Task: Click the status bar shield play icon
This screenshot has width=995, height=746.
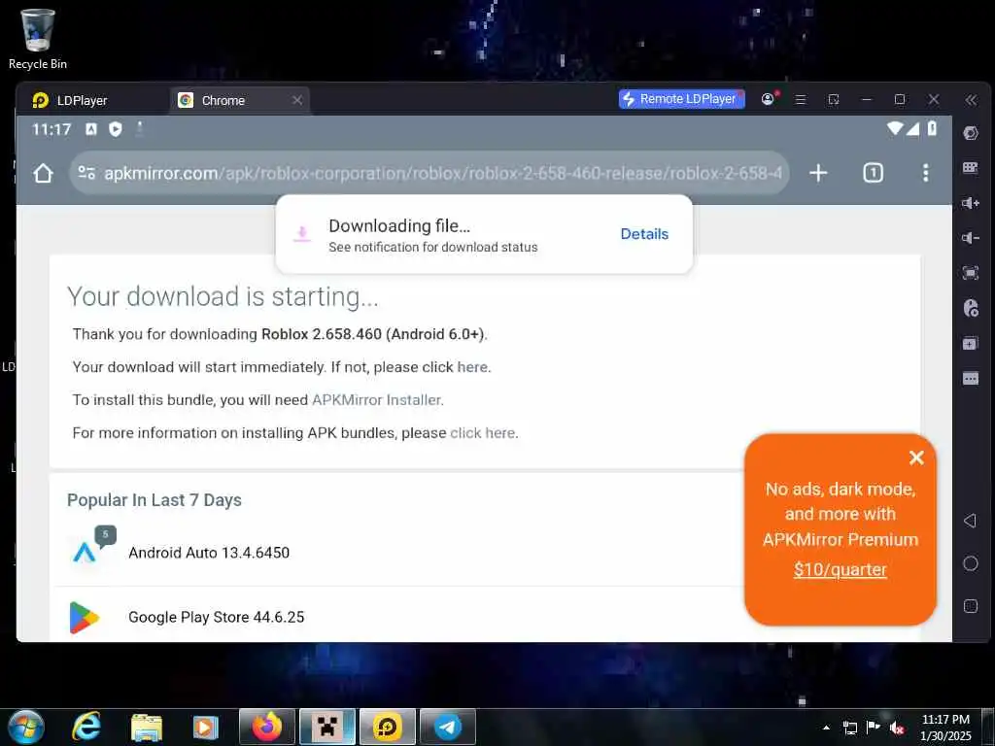Action: 116,129
